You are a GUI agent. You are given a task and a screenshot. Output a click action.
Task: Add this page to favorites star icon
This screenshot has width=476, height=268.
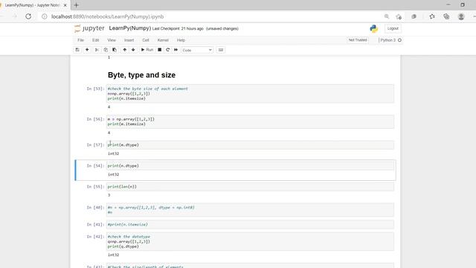pyautogui.click(x=399, y=16)
